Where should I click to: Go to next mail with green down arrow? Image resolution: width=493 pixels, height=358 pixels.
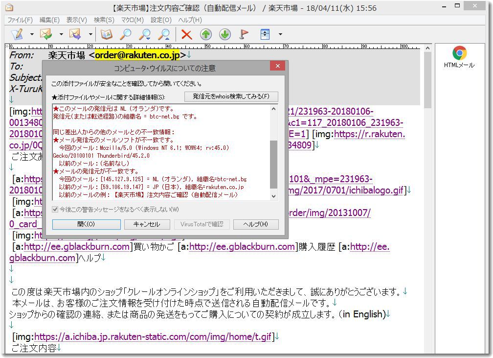coord(225,34)
